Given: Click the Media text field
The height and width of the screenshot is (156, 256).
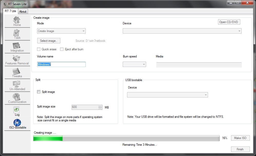Looking at the screenshot, I should 199,65.
